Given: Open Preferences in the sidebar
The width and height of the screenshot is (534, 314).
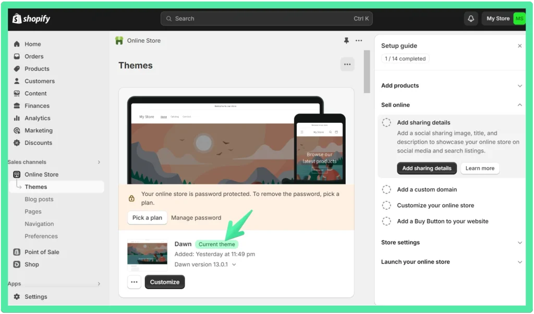Looking at the screenshot, I should click(x=41, y=236).
